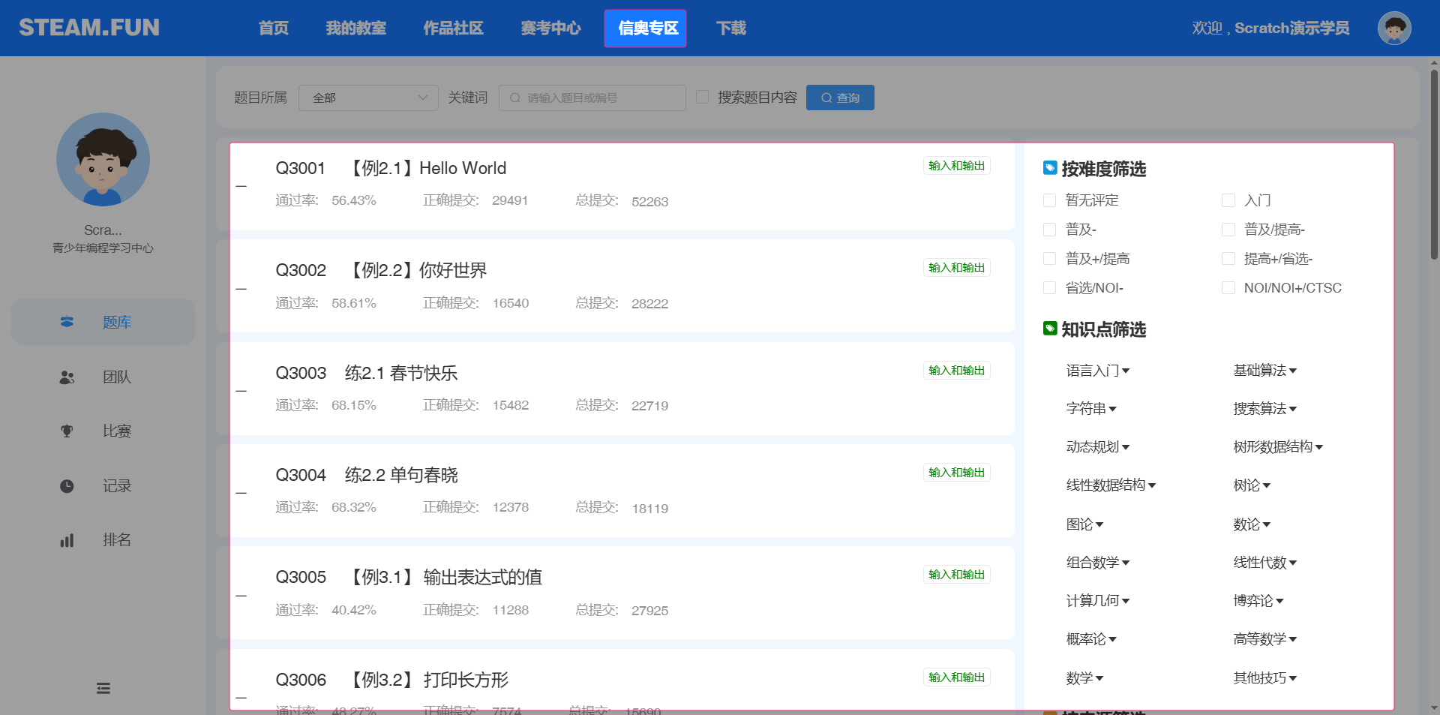Expand the 其他技巧 knowledge category
1440x715 pixels.
[x=1265, y=678]
